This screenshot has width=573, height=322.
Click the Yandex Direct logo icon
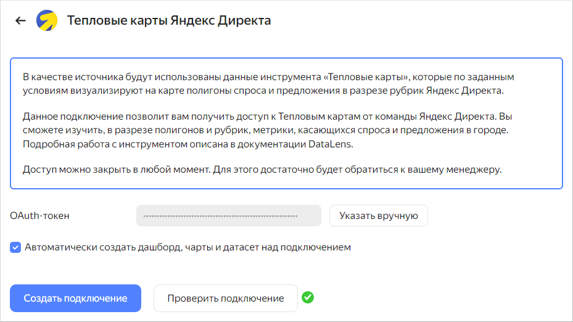[x=47, y=20]
